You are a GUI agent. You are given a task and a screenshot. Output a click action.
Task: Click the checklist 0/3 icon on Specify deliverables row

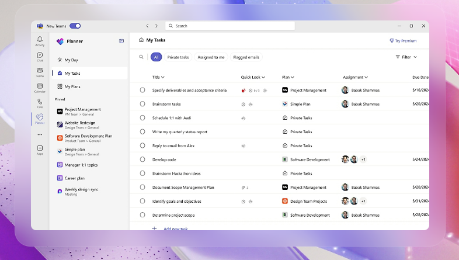(254, 91)
